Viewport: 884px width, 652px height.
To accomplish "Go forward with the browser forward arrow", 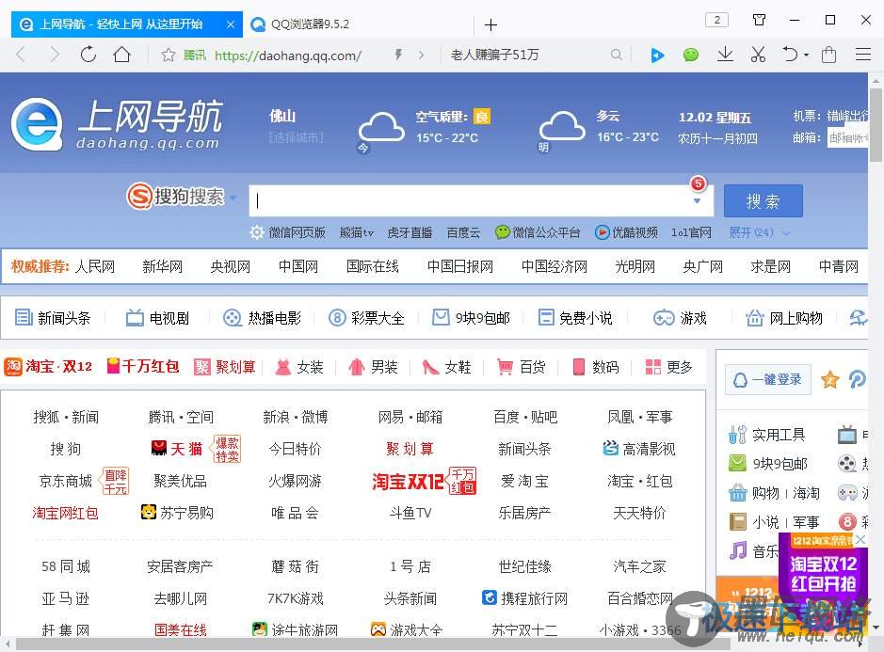I will coord(54,55).
